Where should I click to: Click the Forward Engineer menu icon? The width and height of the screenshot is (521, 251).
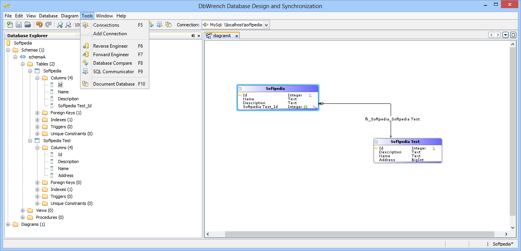click(85, 55)
